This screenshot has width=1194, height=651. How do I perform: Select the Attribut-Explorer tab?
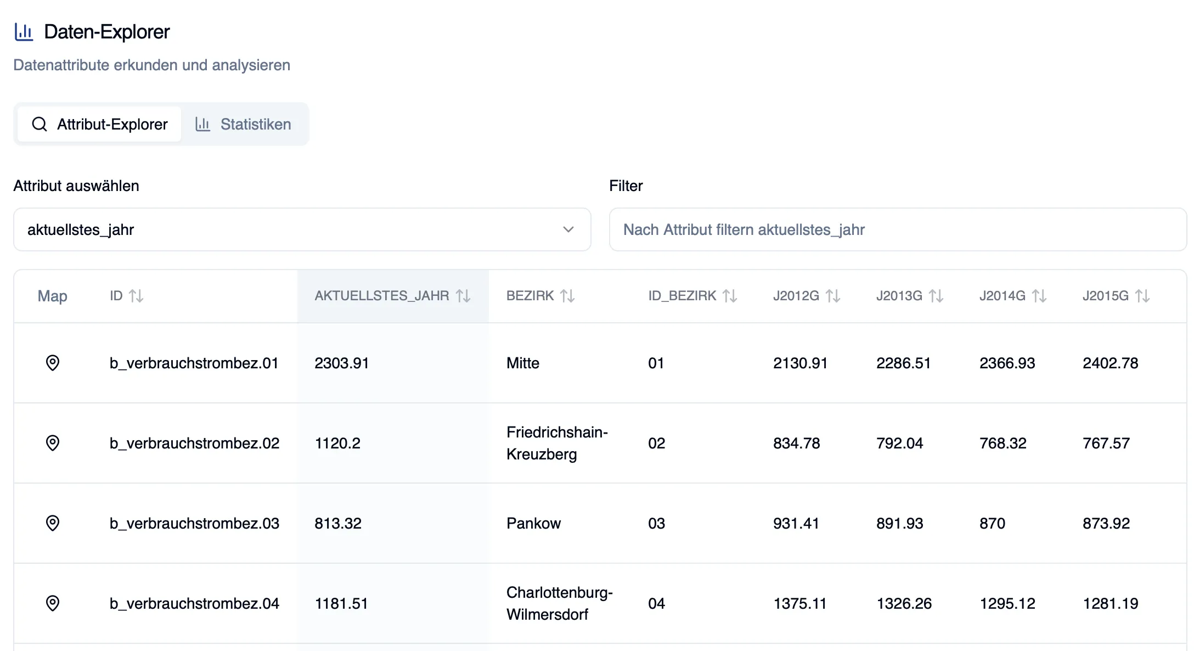coord(100,124)
